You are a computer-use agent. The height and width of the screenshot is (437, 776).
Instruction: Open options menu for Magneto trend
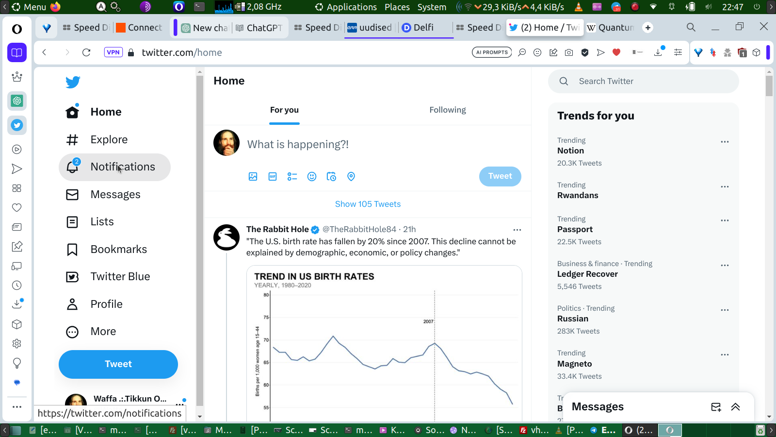tap(725, 354)
